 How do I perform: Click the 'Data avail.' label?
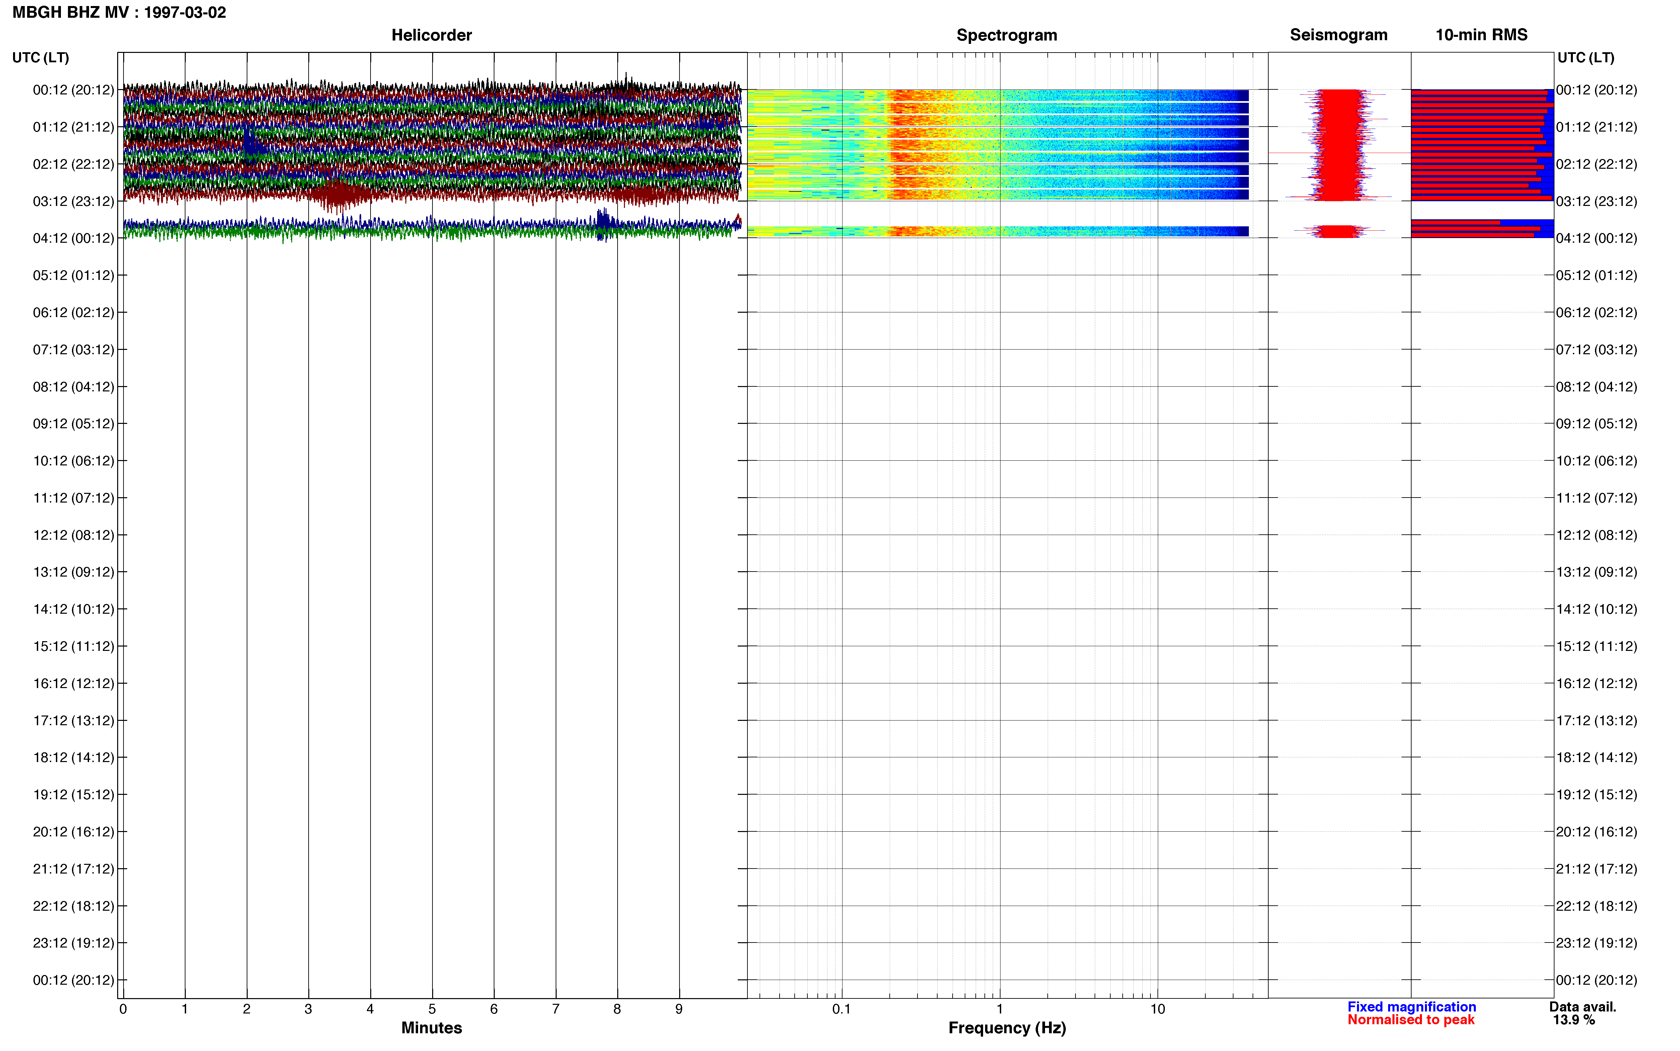(x=1583, y=1006)
